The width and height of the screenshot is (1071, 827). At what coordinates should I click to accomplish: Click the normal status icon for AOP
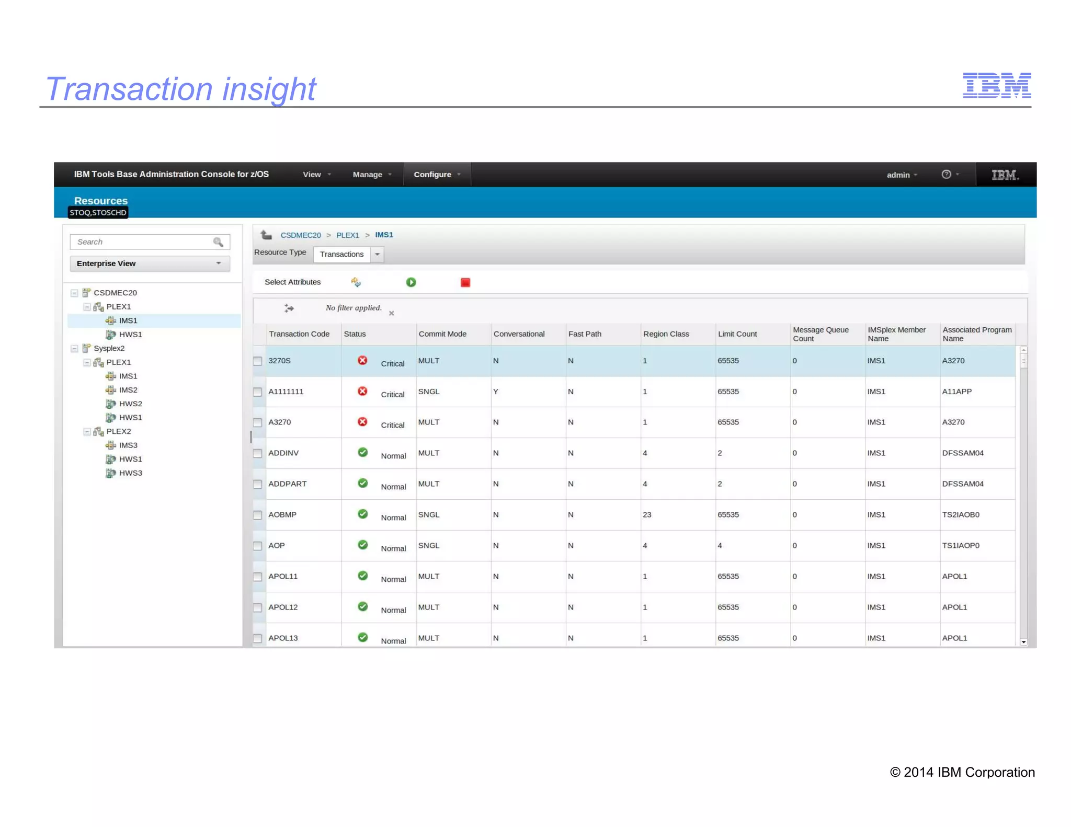tap(362, 545)
